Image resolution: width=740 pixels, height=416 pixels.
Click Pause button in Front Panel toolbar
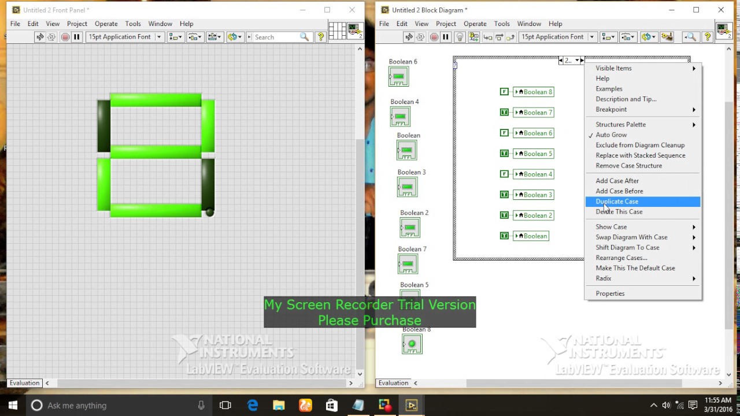[76, 37]
